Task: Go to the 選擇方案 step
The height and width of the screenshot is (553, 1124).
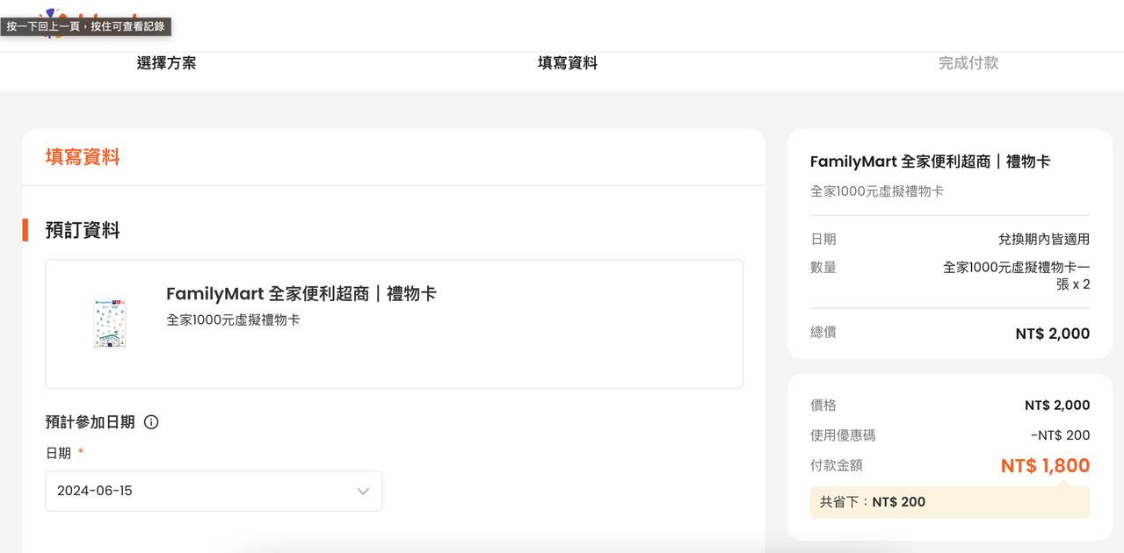Action: (166, 63)
